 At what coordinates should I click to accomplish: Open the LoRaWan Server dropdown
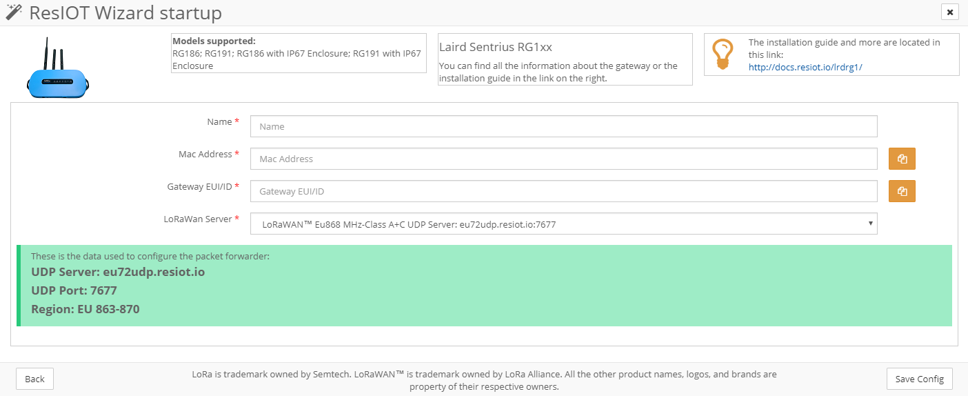[x=563, y=224]
